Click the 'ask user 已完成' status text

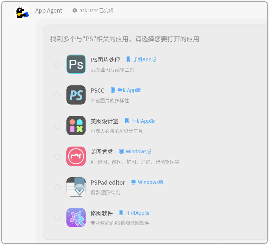point(96,10)
